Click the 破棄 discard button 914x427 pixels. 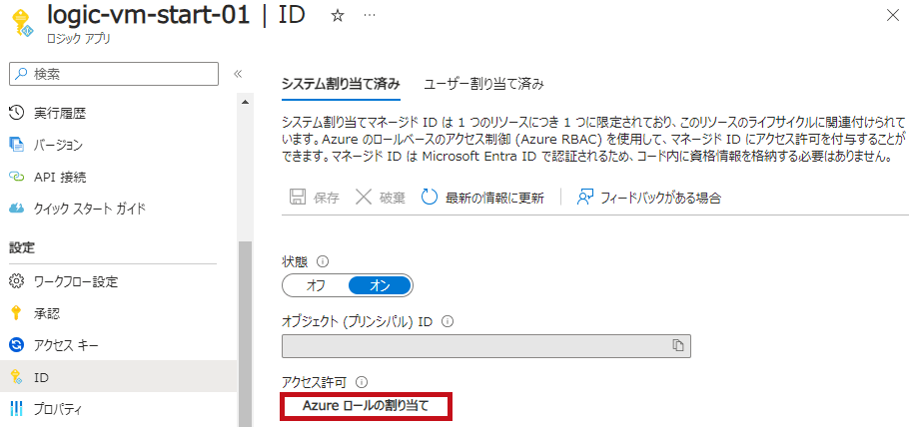(380, 198)
